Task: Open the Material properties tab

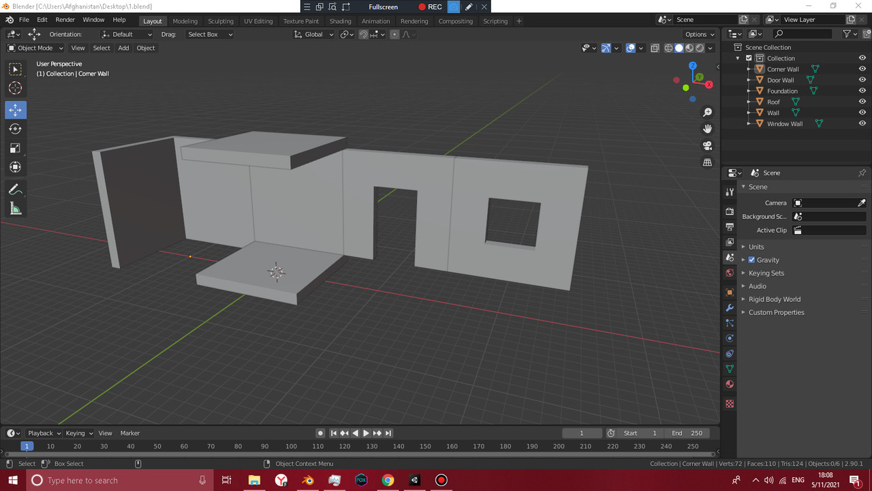Action: tap(729, 384)
